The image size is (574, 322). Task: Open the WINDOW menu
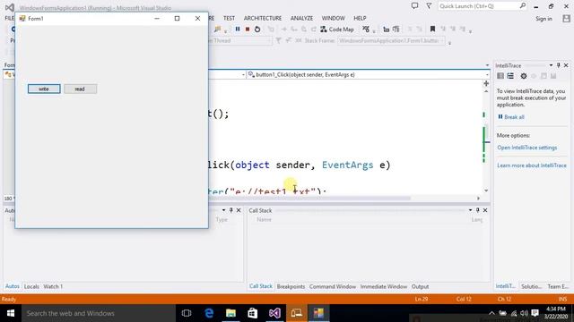[333, 18]
